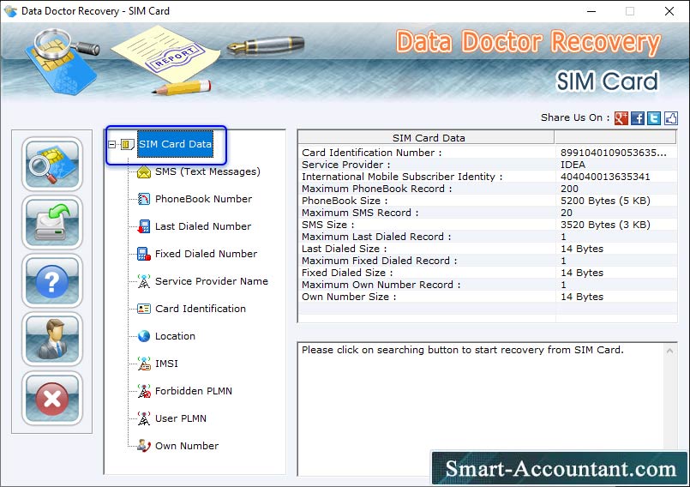Click Maximum Own Number Record label
This screenshot has width=690, height=487.
pyautogui.click(x=381, y=285)
